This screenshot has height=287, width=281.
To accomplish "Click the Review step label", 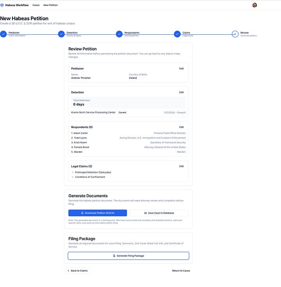I will [244, 32].
